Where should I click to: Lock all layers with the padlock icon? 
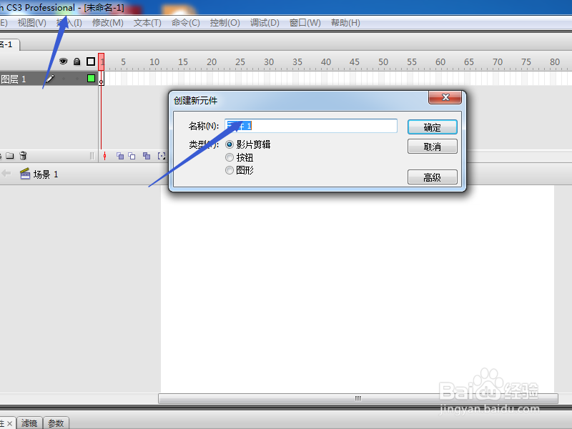(76, 61)
